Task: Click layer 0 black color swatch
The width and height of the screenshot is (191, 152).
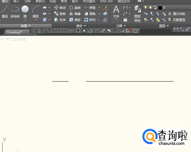Action: coord(160,8)
